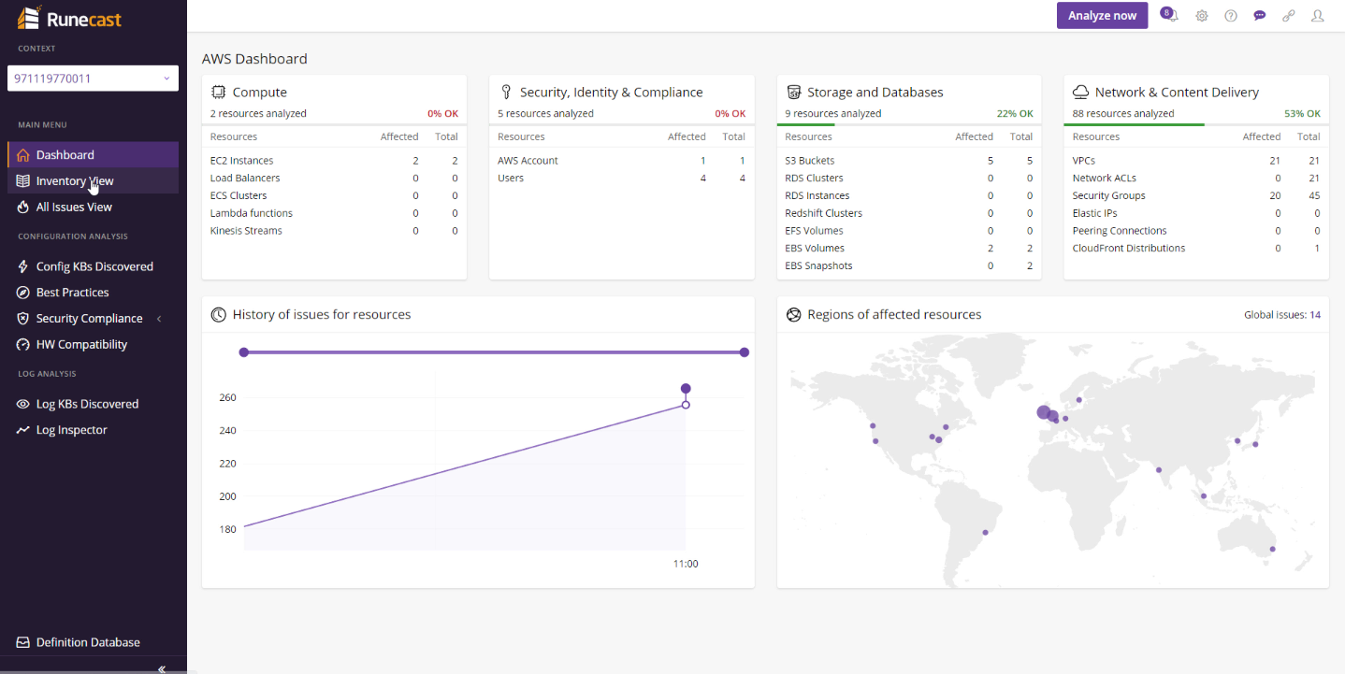The width and height of the screenshot is (1345, 674).
Task: Open the settings gear in top bar
Action: point(1202,16)
